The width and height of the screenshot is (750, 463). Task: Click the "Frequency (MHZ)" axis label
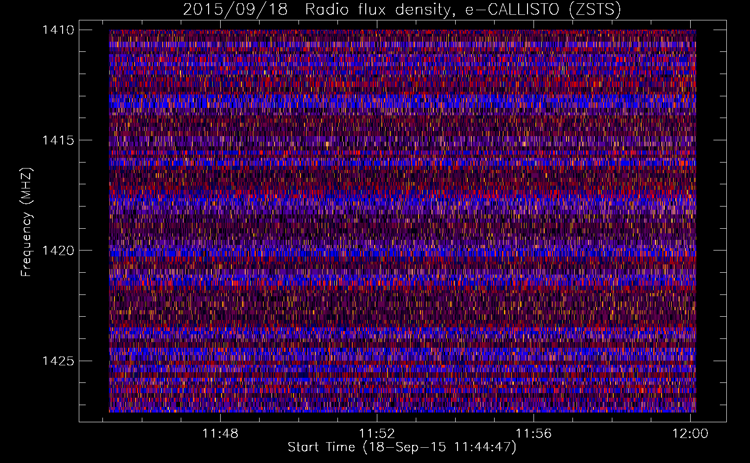[26, 222]
